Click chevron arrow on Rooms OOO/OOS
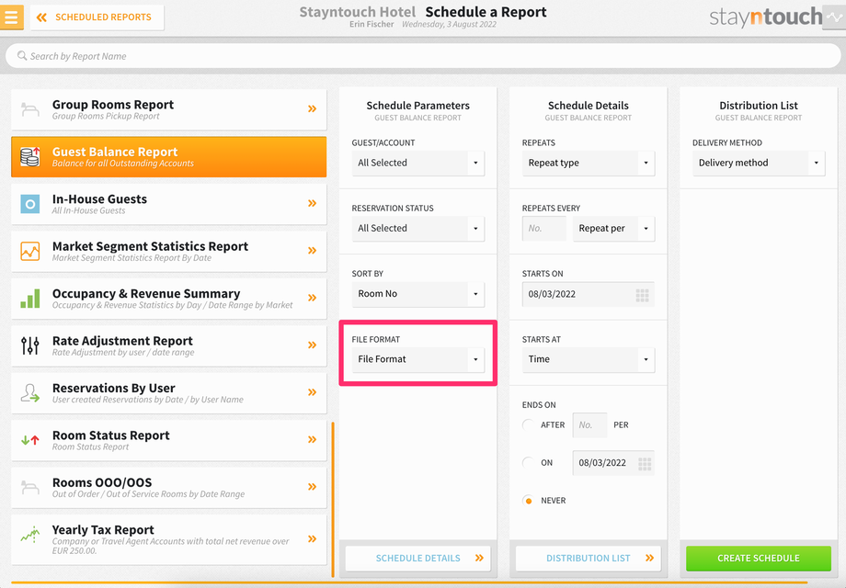Viewport: 846px width, 588px height. click(312, 487)
